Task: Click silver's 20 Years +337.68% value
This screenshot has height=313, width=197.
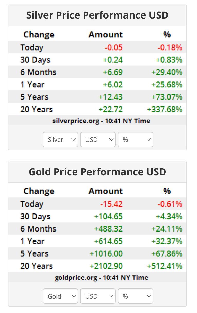Action: pos(165,109)
